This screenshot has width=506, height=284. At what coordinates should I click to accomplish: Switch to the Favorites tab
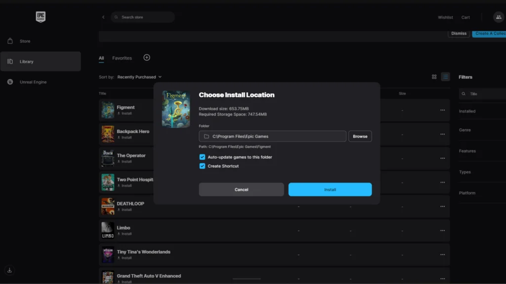[122, 58]
